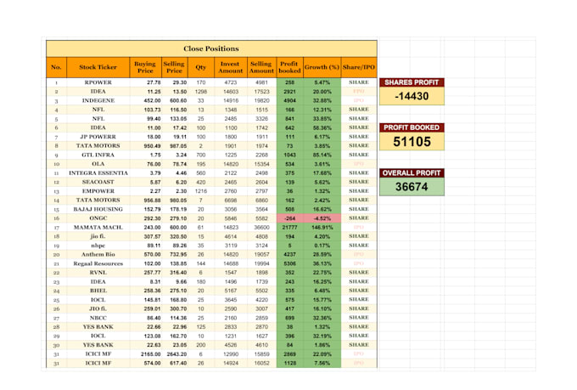Click the BHEL ticker cell
The height and width of the screenshot is (390, 577).
(98, 291)
